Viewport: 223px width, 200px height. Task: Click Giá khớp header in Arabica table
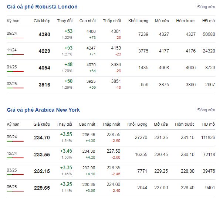pyautogui.click(x=42, y=124)
